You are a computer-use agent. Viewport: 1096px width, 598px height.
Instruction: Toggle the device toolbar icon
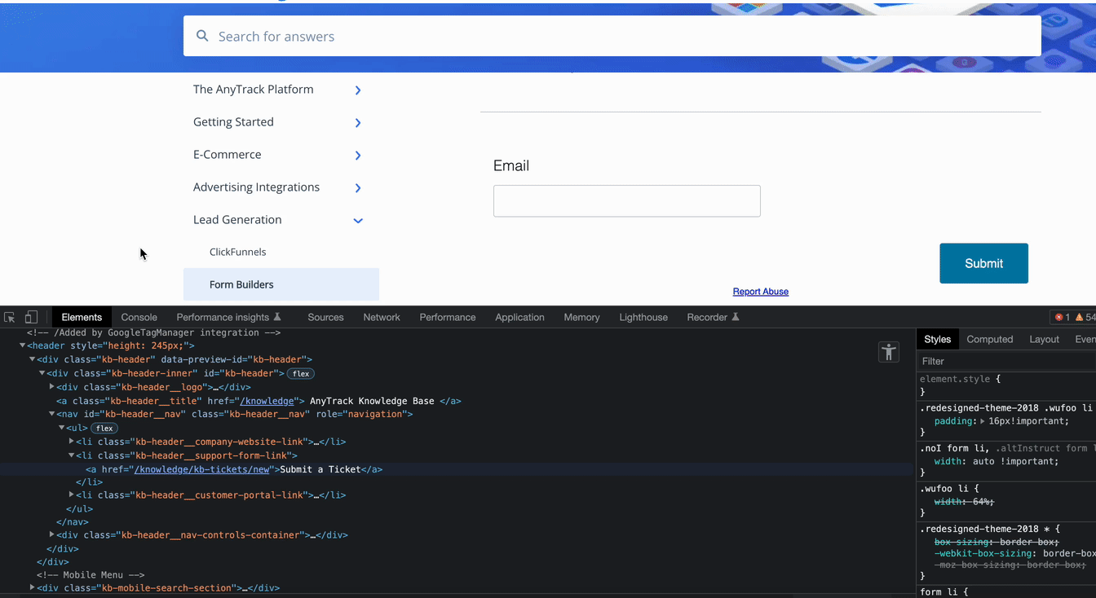click(31, 317)
